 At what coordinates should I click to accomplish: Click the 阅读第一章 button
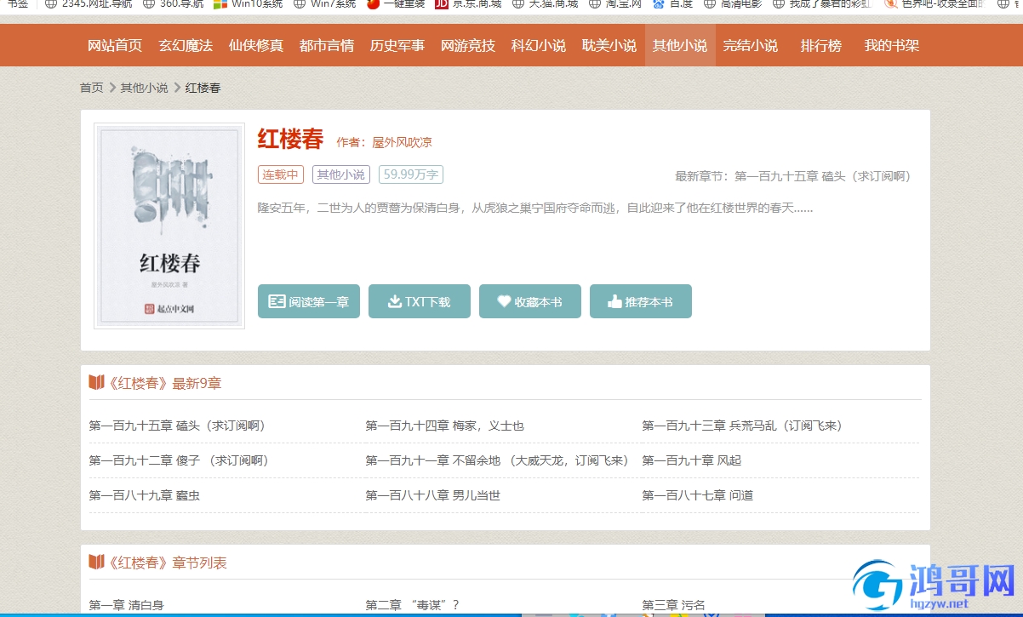(309, 301)
